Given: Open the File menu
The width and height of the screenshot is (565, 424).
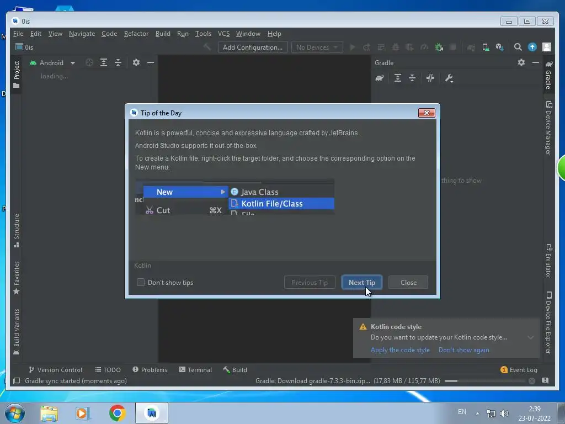Looking at the screenshot, I should click(18, 34).
